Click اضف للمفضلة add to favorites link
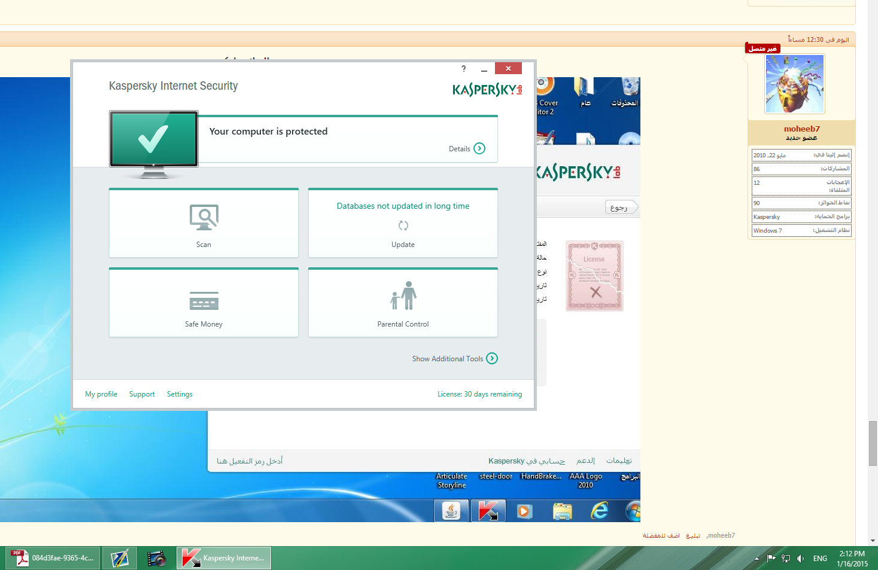The image size is (878, 570). coord(661,536)
